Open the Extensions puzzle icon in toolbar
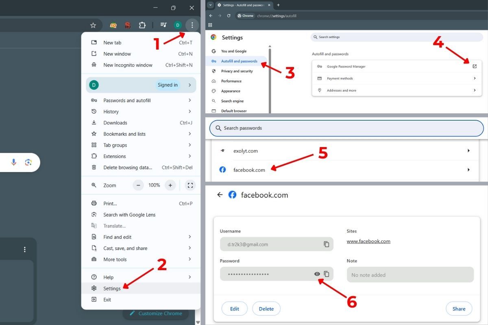 click(x=142, y=25)
